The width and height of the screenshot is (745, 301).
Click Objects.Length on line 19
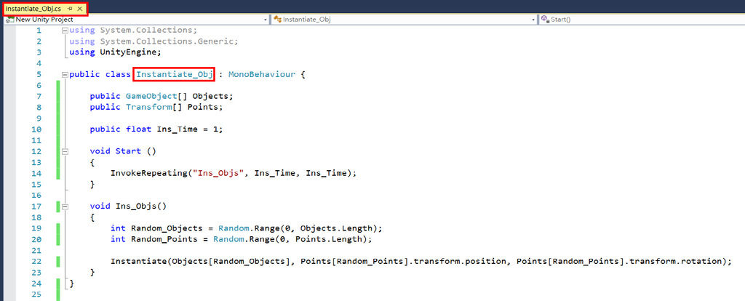[x=337, y=228]
